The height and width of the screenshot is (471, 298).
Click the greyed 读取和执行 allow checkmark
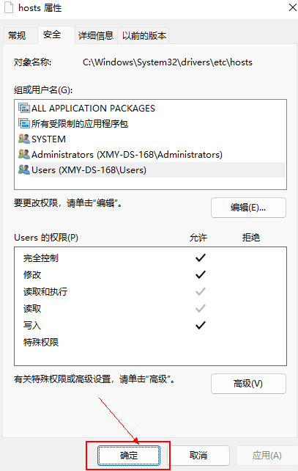point(201,291)
